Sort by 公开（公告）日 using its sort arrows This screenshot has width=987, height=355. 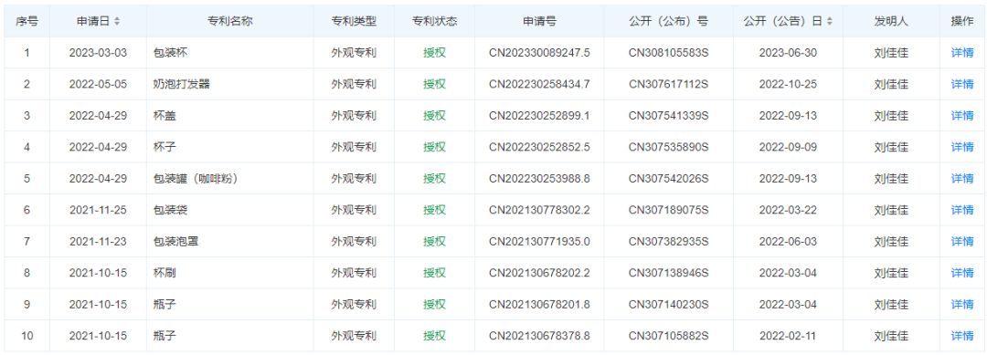pyautogui.click(x=830, y=21)
